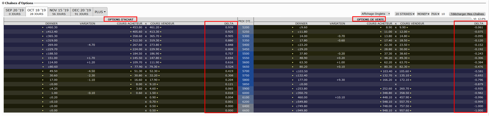
Task: Click put variation +9.30
Action: (341, 80)
